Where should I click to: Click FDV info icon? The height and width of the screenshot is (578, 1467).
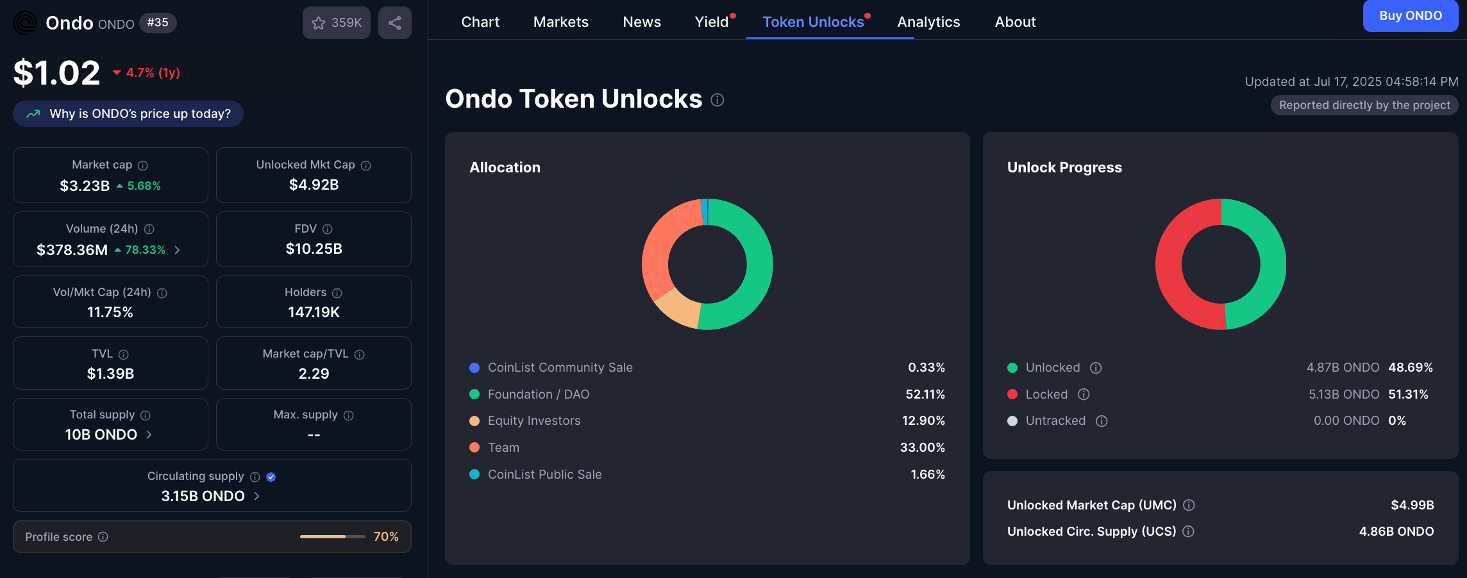(328, 229)
